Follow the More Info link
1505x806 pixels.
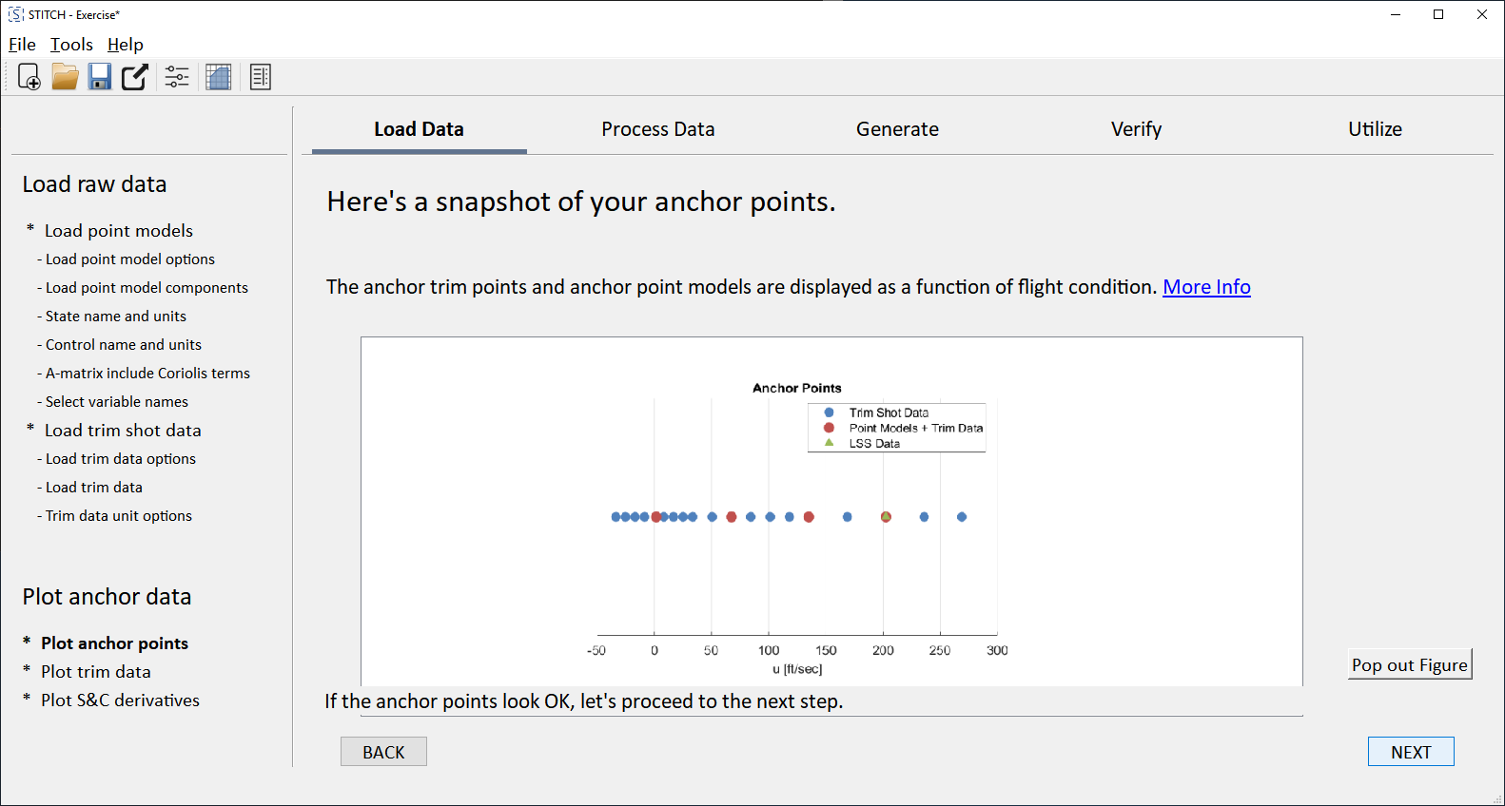pyautogui.click(x=1206, y=287)
